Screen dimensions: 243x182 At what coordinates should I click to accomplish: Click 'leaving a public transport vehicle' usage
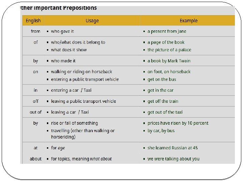[x=83, y=101]
